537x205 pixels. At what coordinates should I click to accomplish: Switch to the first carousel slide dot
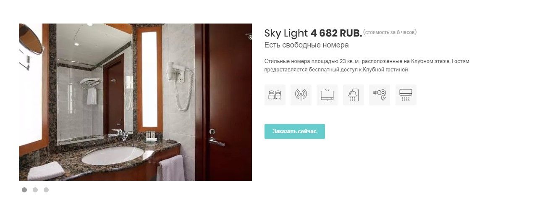24,190
